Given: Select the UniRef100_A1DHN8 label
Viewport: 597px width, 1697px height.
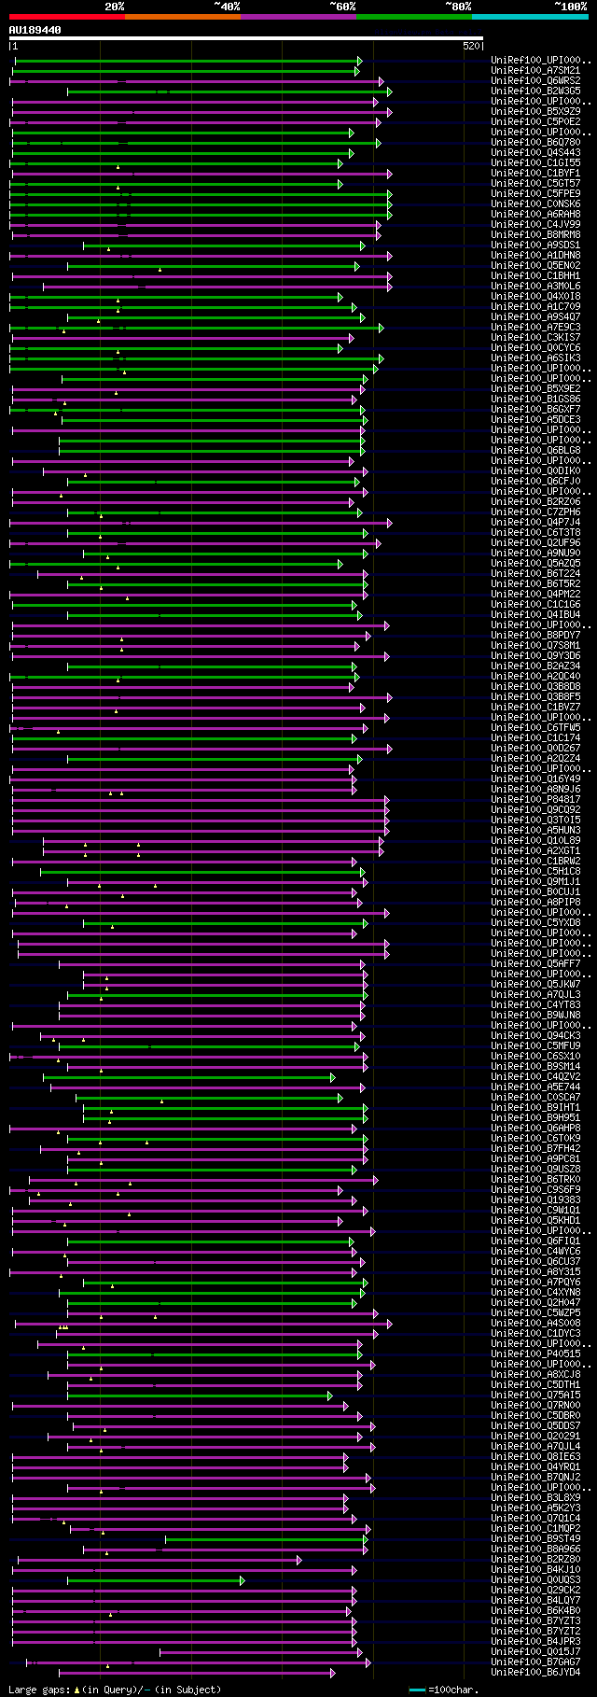Looking at the screenshot, I should [x=535, y=256].
